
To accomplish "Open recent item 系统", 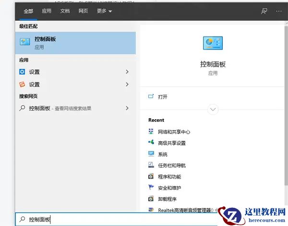I will (163, 154).
